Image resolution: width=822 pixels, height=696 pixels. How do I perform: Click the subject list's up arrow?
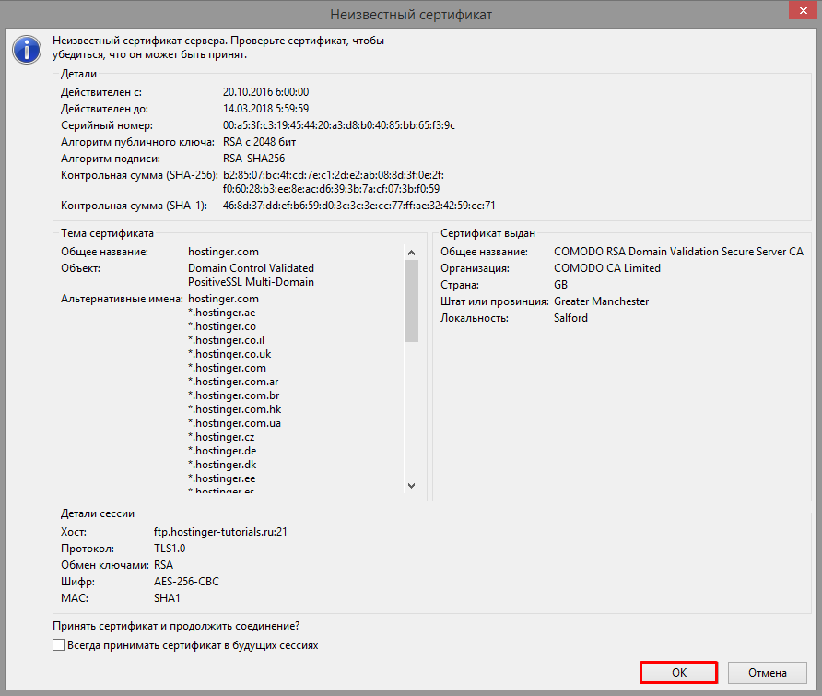412,253
